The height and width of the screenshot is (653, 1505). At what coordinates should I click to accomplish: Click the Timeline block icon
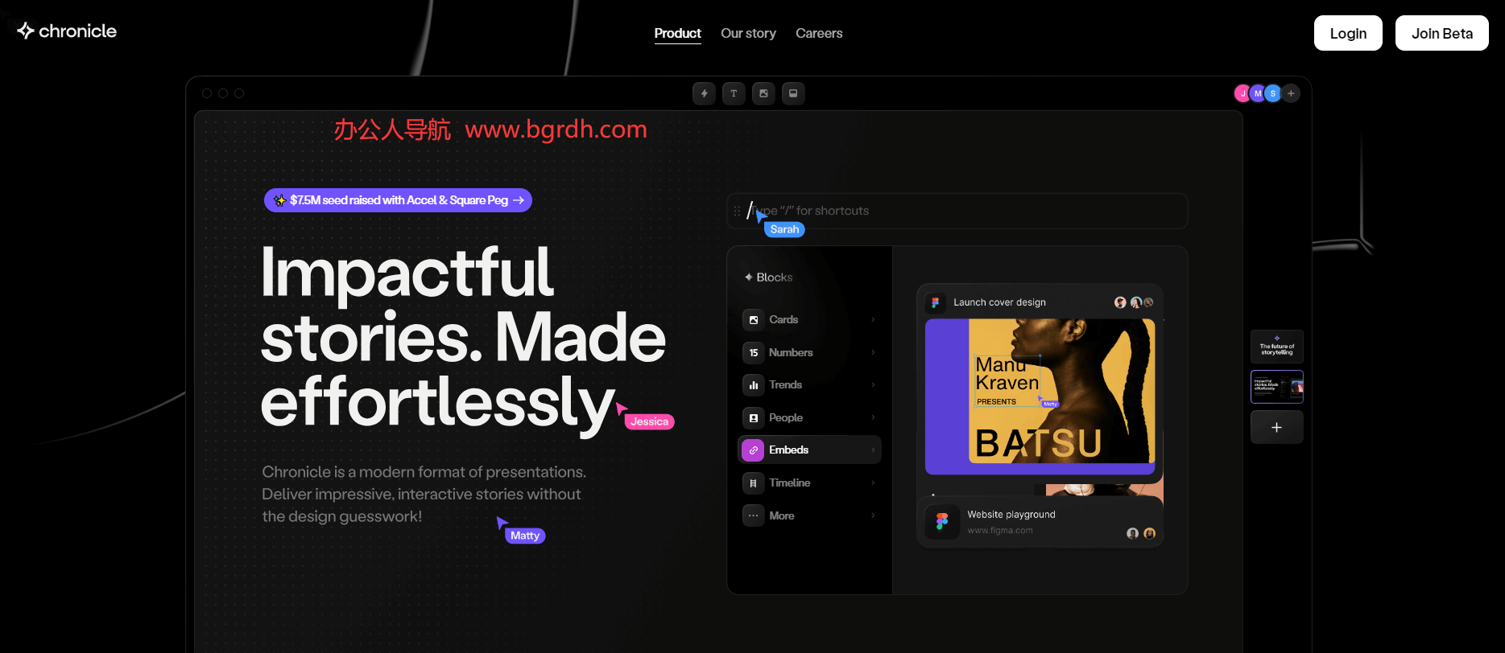coord(754,483)
